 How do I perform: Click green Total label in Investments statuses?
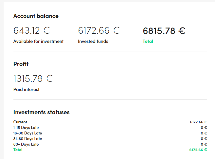click(18, 150)
